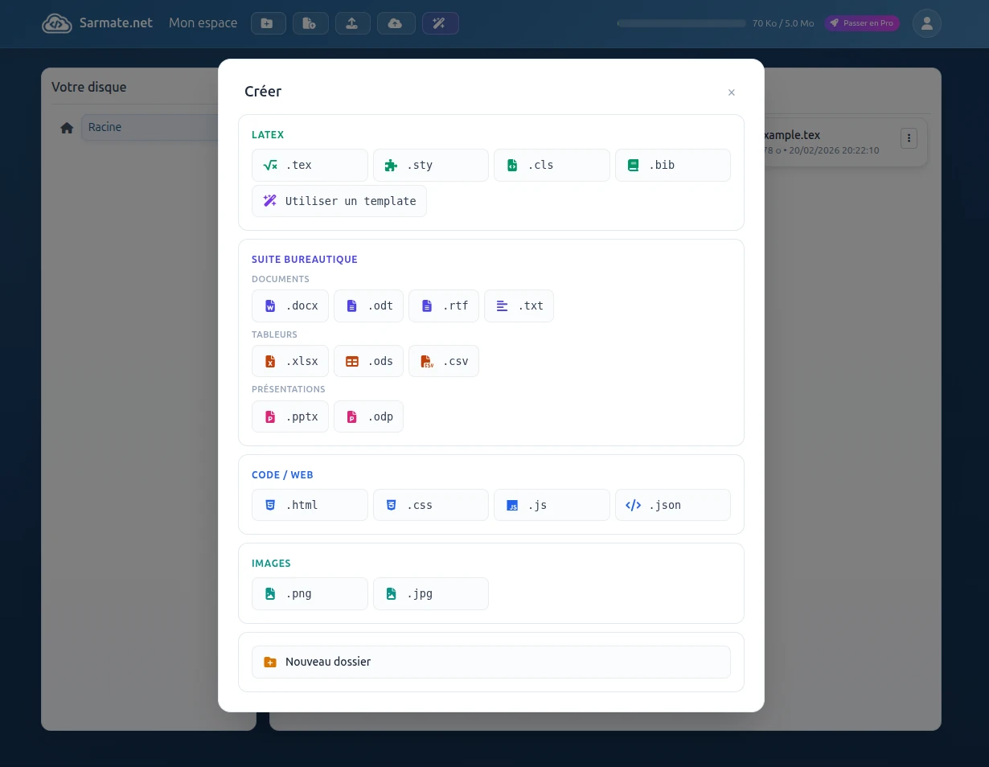The height and width of the screenshot is (767, 989).
Task: Create a new .tex LaTeX file
Action: [309, 165]
